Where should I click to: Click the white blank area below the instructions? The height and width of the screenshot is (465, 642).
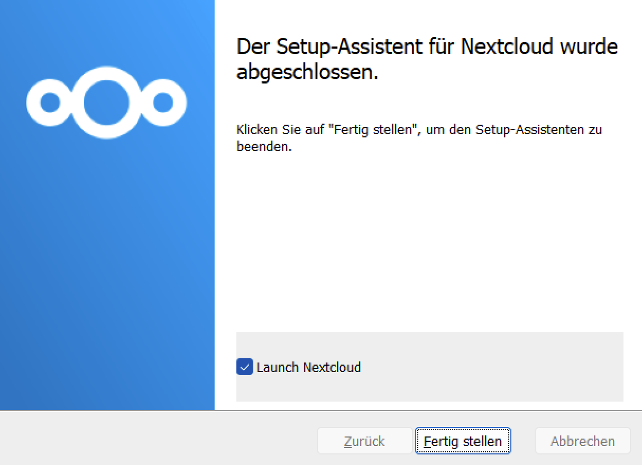tap(428, 238)
